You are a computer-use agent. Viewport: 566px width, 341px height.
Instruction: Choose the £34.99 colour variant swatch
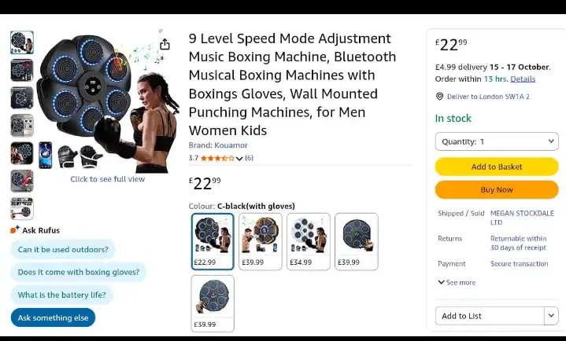308,241
